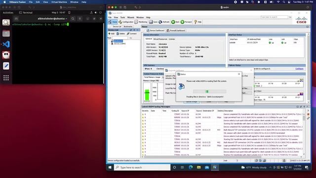
Task: Open the Cortana circle on Windows taskbar
Action: [x=174, y=167]
